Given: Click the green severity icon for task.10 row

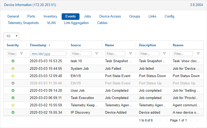Looking at the screenshot, I should click(13, 61).
